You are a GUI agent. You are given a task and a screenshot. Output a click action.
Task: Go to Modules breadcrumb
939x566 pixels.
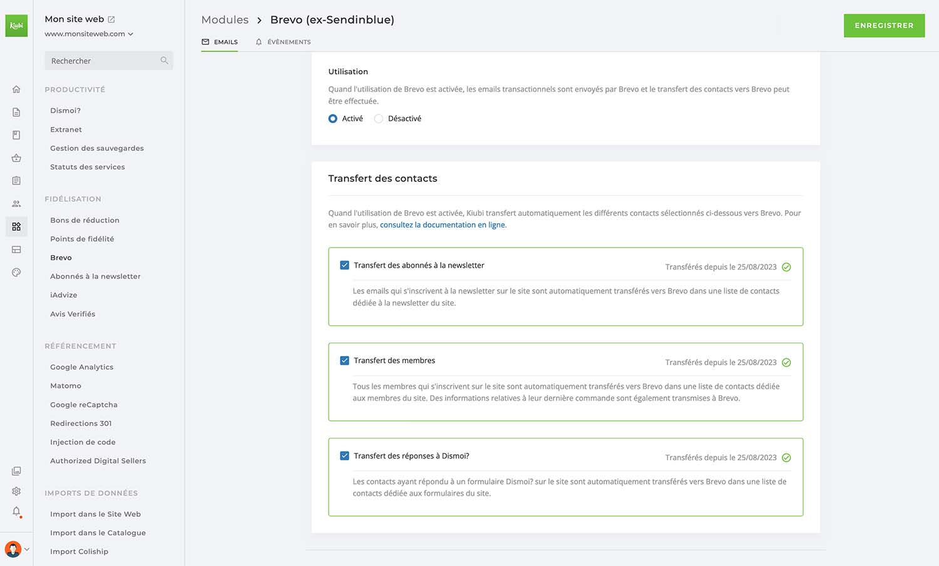[225, 20]
